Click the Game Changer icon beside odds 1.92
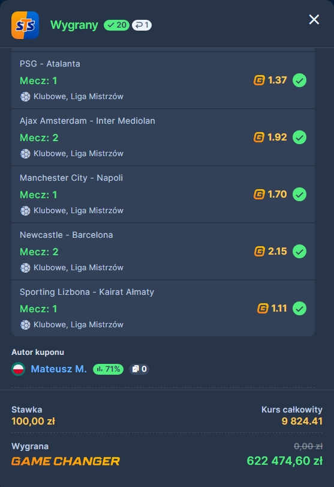This screenshot has width=334, height=487. [259, 138]
